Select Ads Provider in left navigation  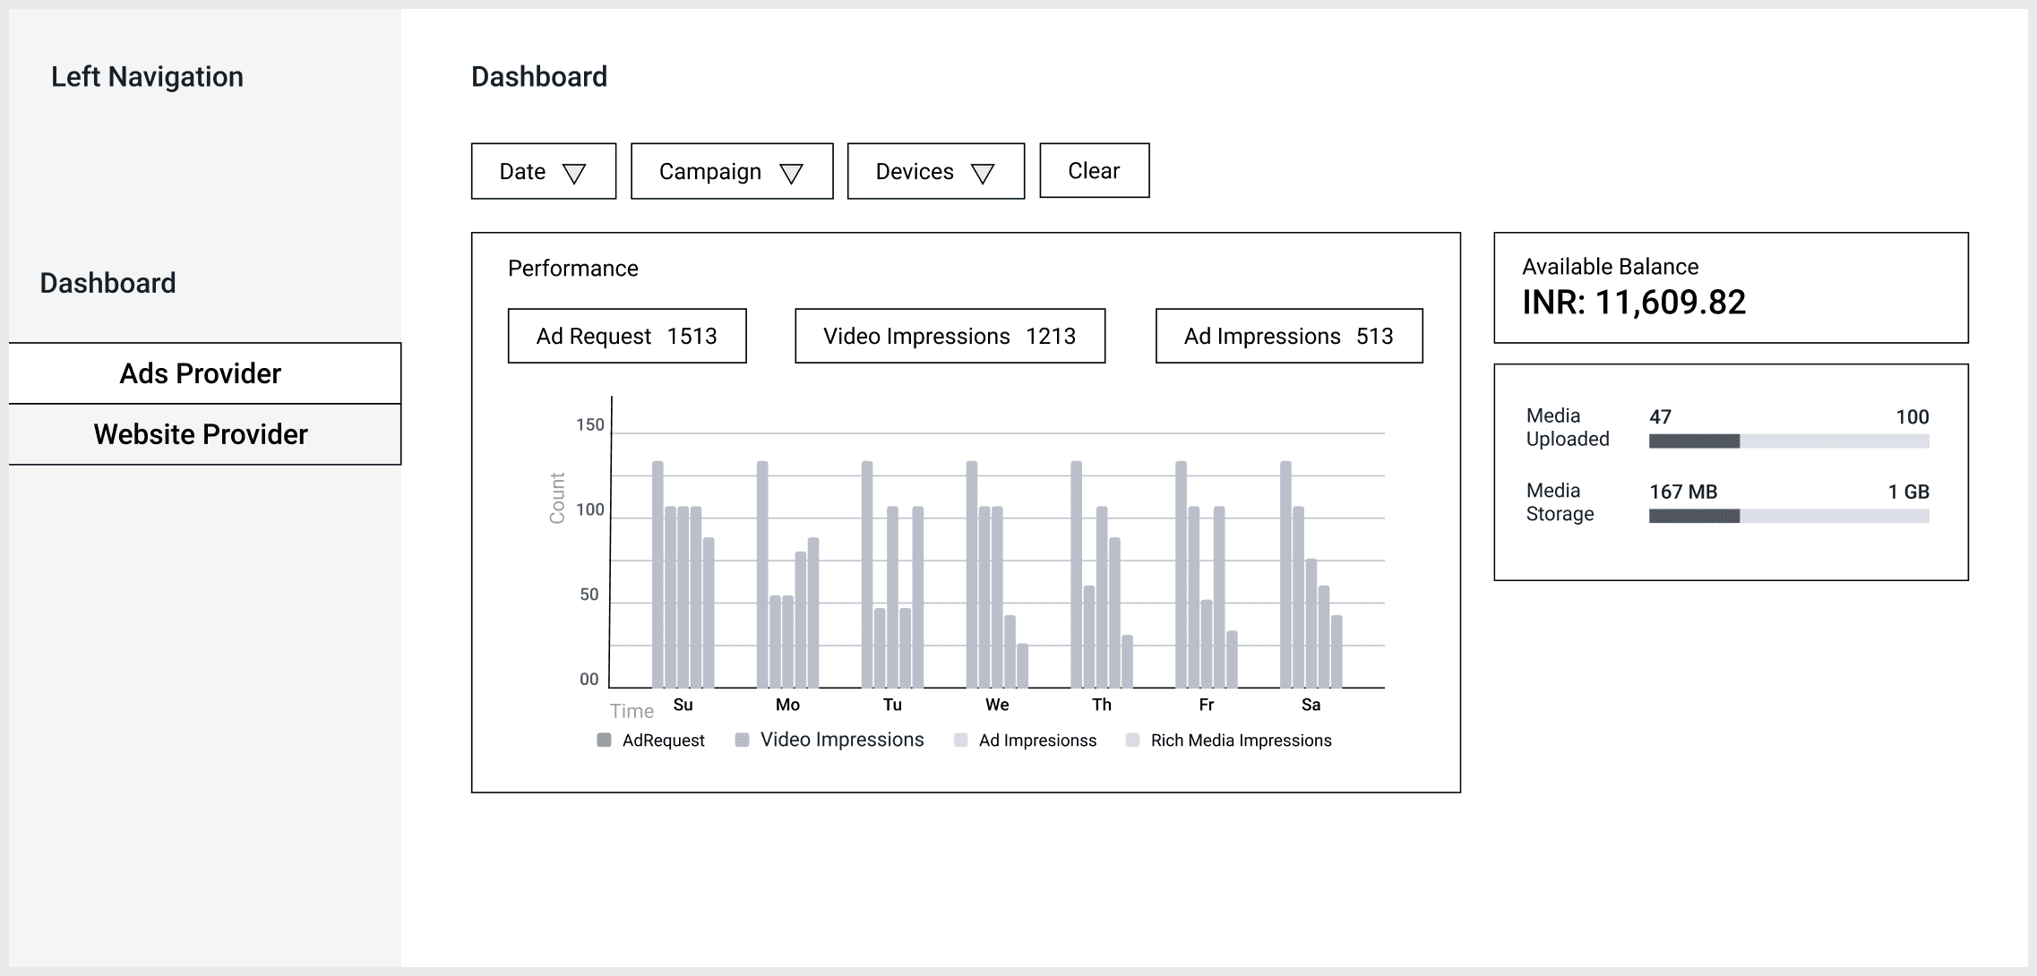point(201,373)
